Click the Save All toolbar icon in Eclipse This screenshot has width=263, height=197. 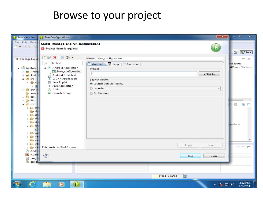pyautogui.click(x=30, y=47)
